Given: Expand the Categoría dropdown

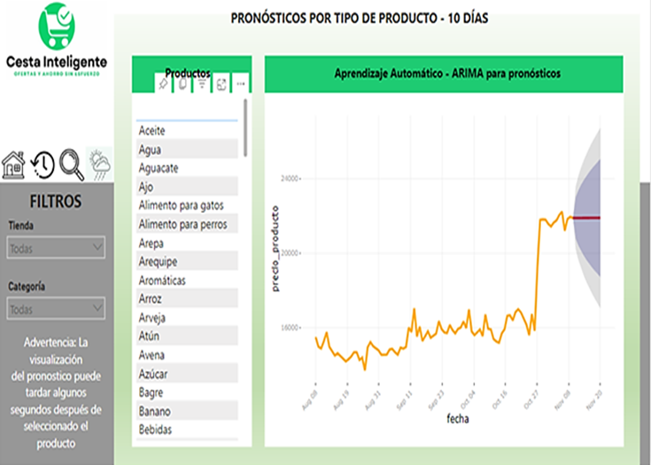Looking at the screenshot, I should click(x=57, y=309).
